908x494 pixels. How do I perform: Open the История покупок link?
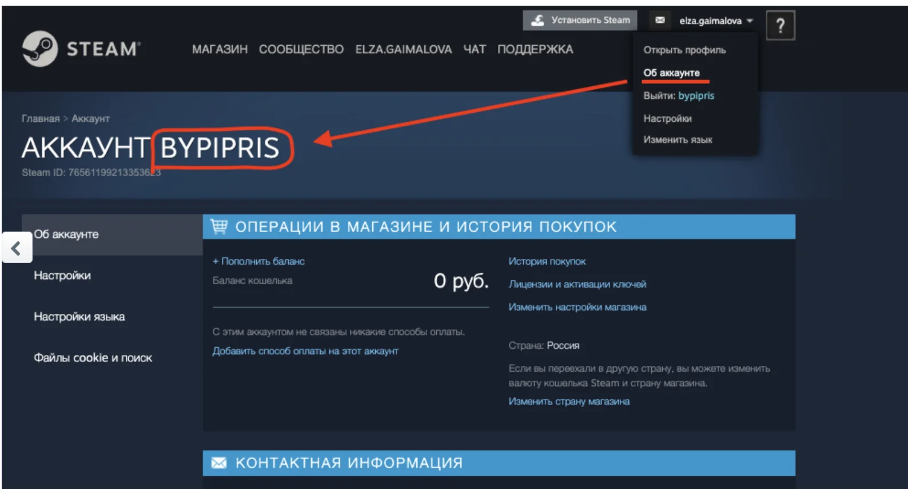click(x=547, y=261)
